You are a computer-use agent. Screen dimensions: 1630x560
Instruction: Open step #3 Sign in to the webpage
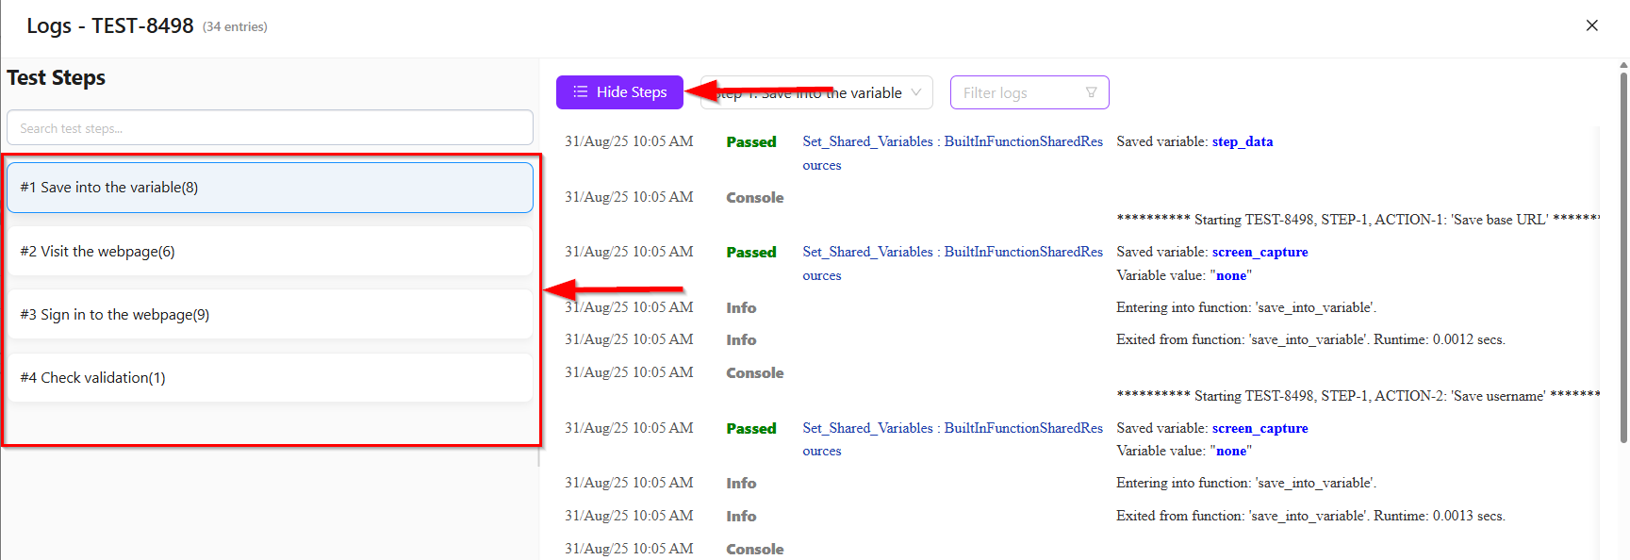270,315
